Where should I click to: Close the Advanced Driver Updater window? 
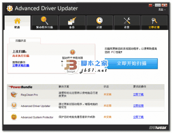pos(164,5)
